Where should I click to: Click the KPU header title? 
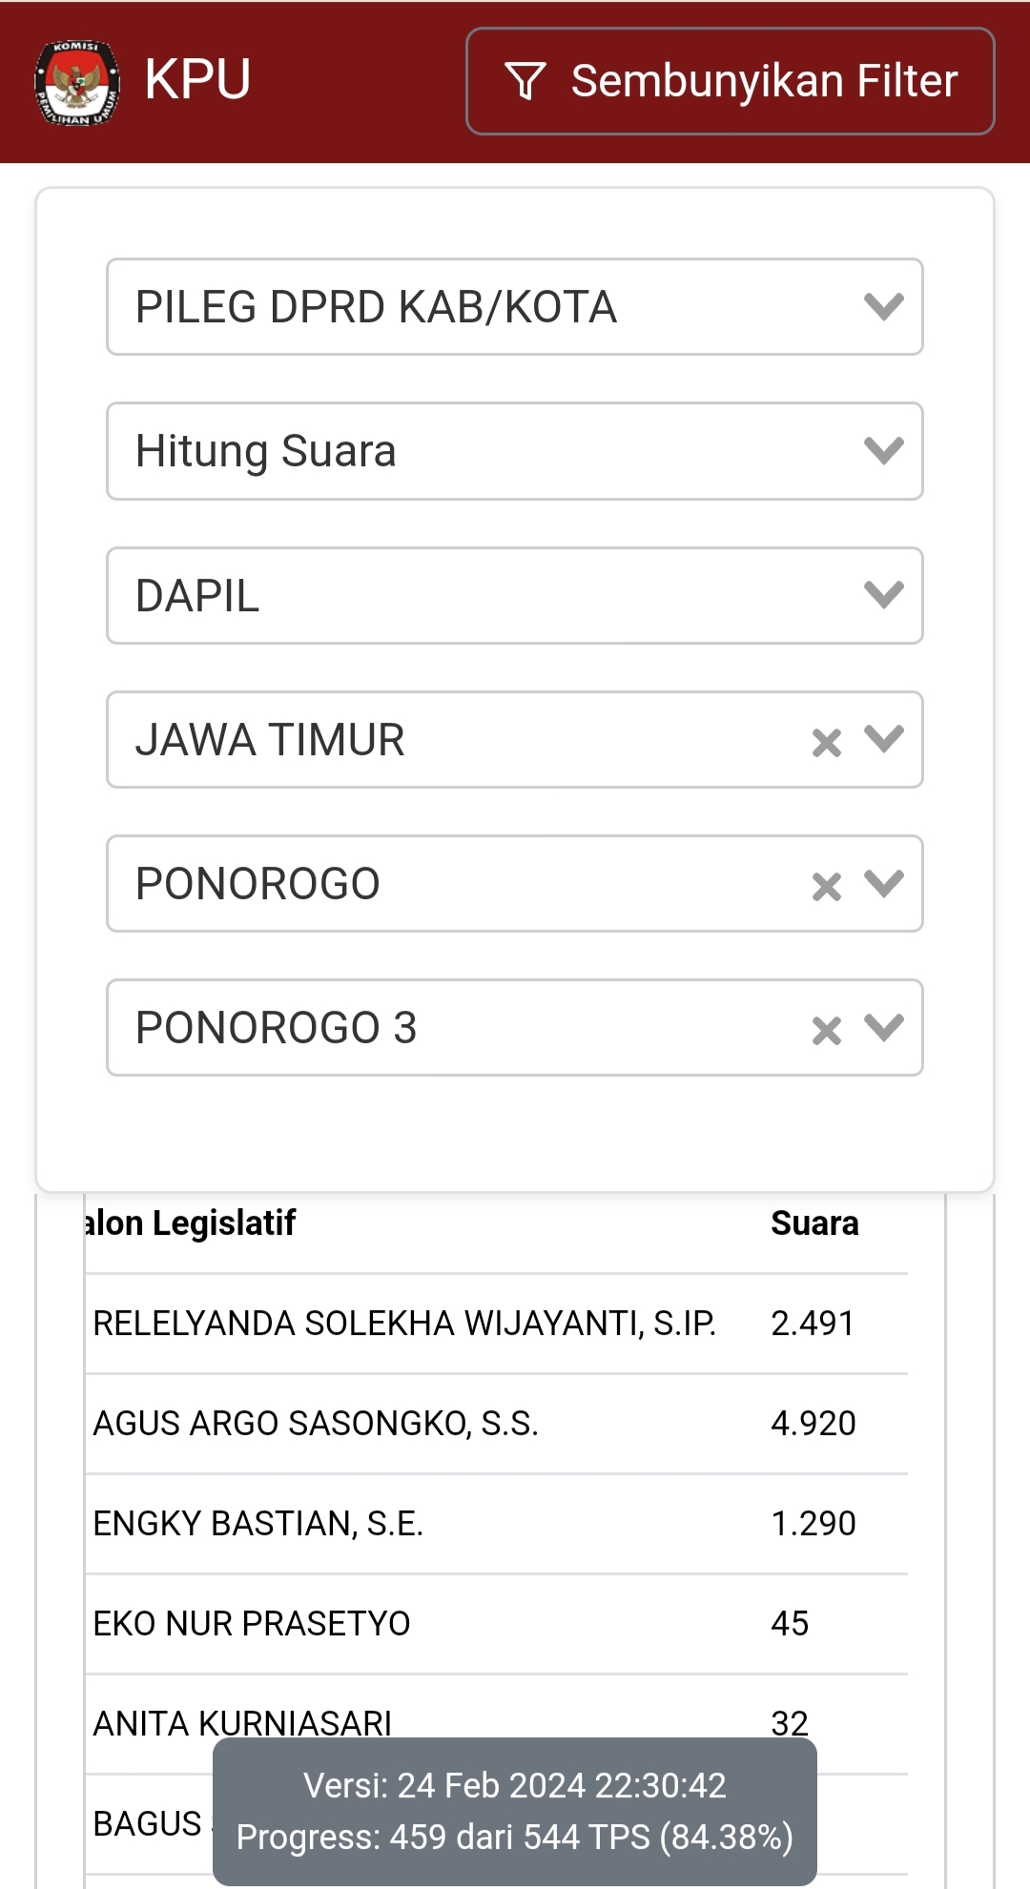click(x=196, y=80)
